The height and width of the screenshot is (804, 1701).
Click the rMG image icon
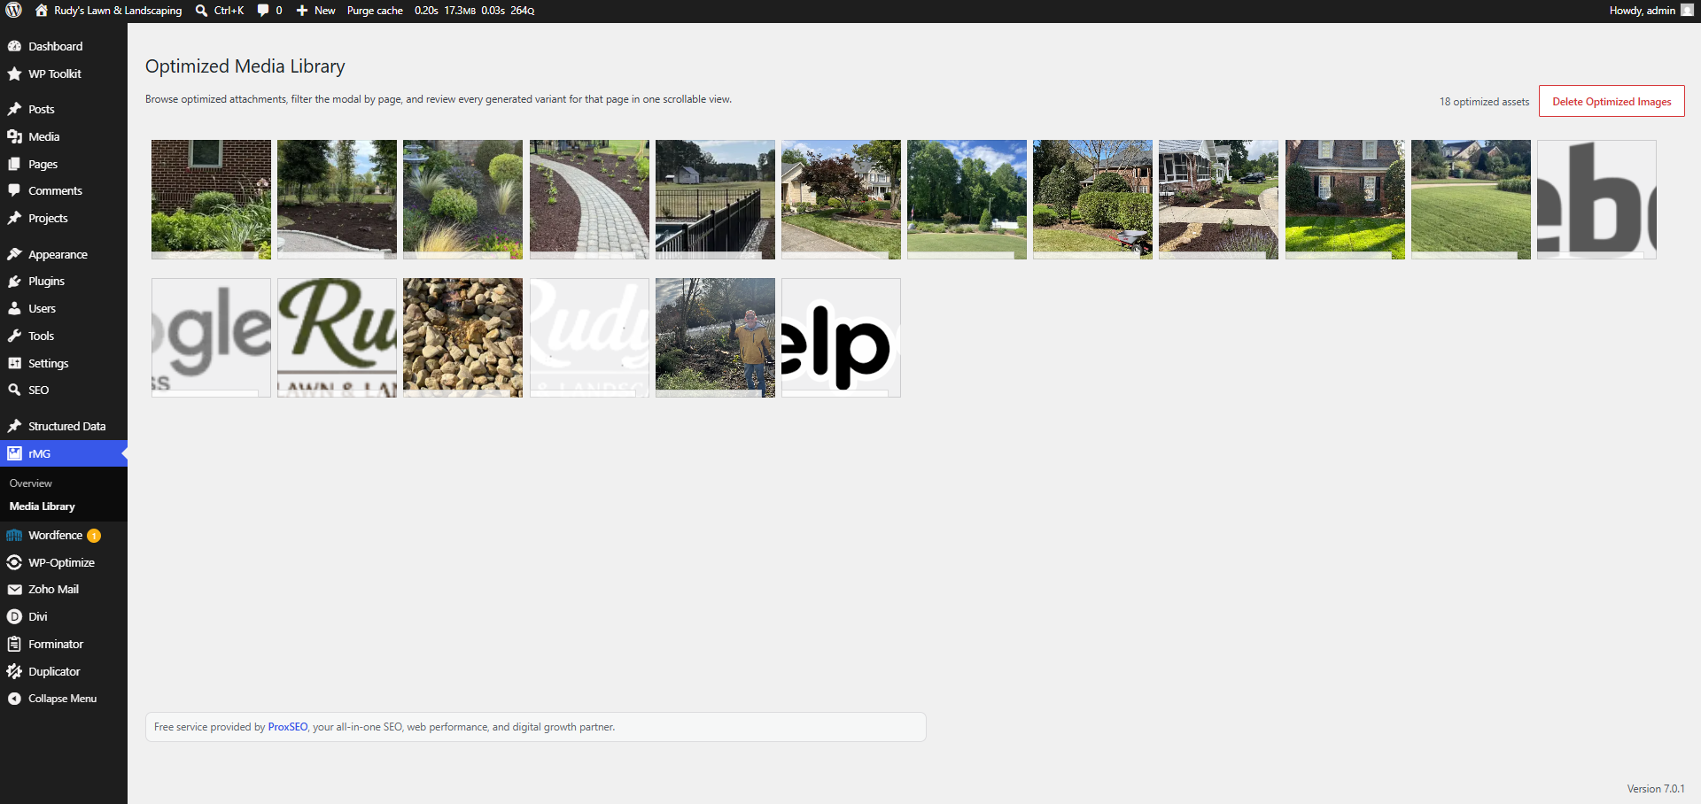tap(14, 453)
